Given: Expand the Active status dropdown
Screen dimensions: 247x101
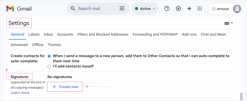Looking at the screenshot, I should coord(145,9).
